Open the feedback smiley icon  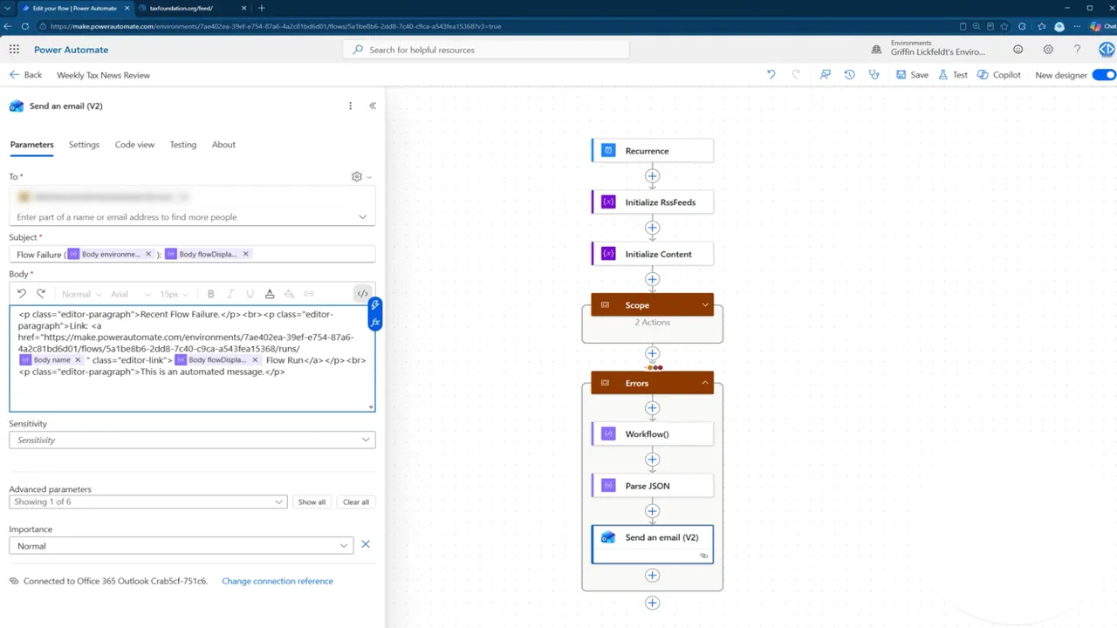[1018, 50]
